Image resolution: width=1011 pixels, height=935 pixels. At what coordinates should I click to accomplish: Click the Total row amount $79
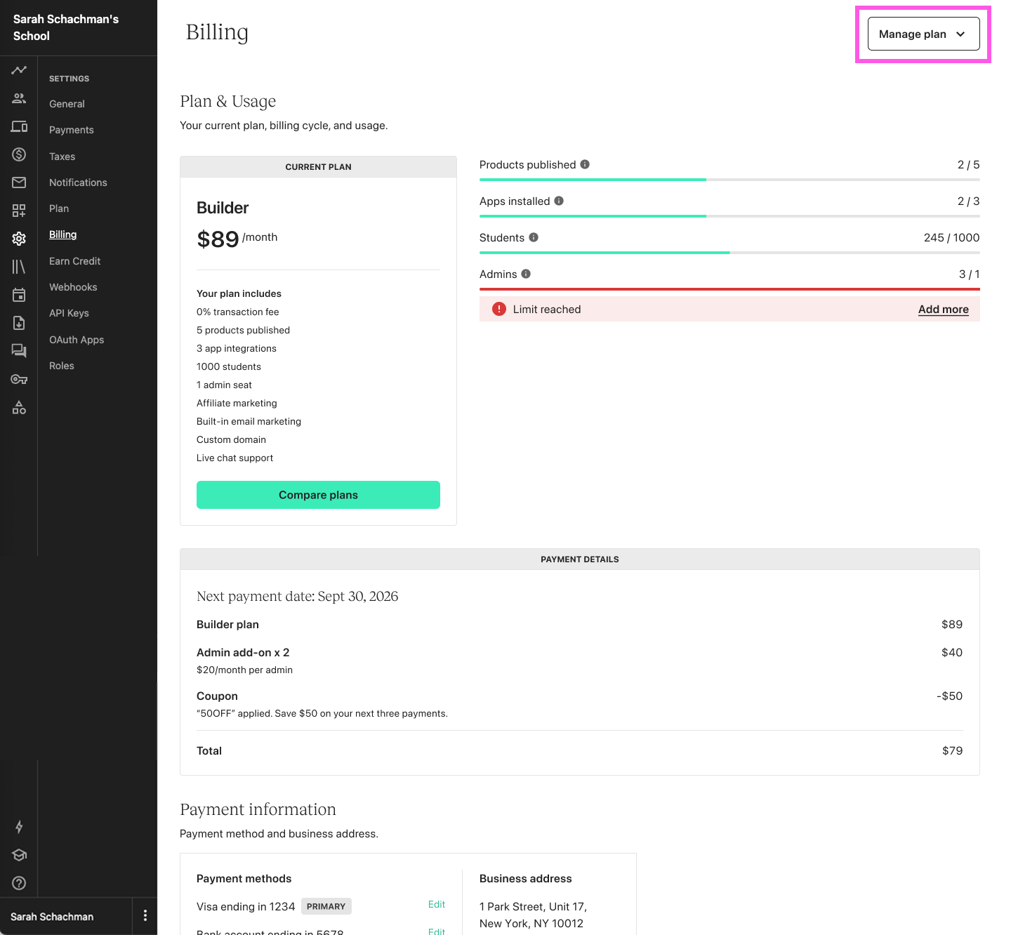952,751
